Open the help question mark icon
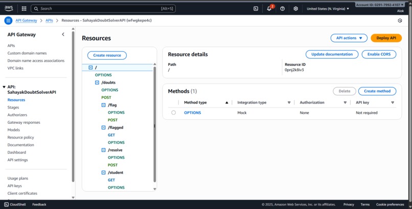This screenshot has height=209, width=412. click(283, 9)
